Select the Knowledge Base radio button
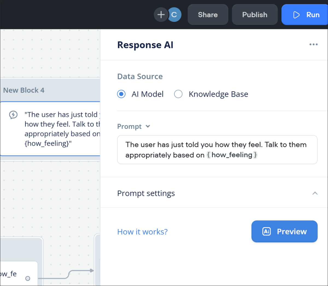Viewport: 328px width, 286px height. [178, 94]
